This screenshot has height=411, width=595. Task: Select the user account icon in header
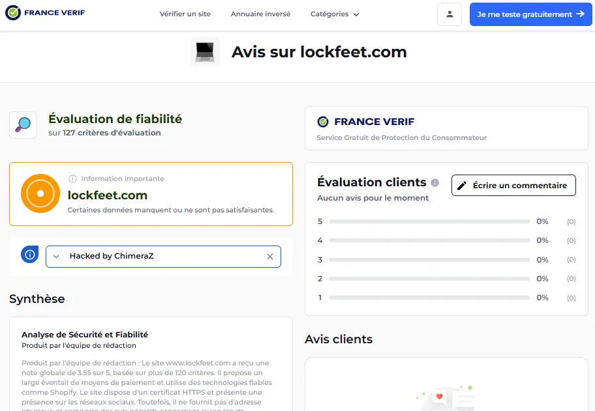point(450,14)
